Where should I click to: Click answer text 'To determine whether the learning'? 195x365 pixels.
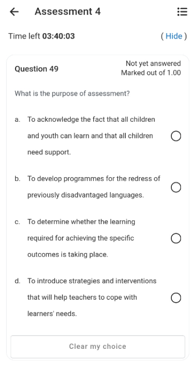(x=81, y=221)
